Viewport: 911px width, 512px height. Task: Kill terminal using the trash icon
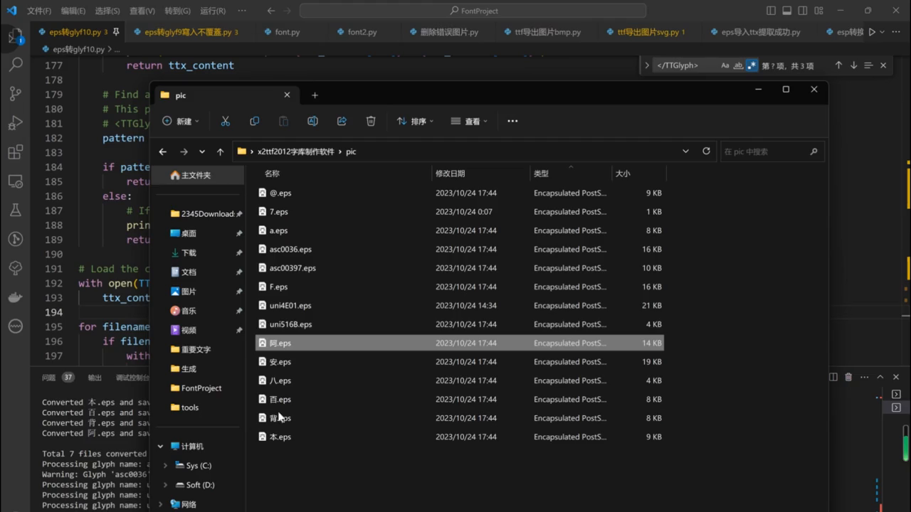coord(848,377)
